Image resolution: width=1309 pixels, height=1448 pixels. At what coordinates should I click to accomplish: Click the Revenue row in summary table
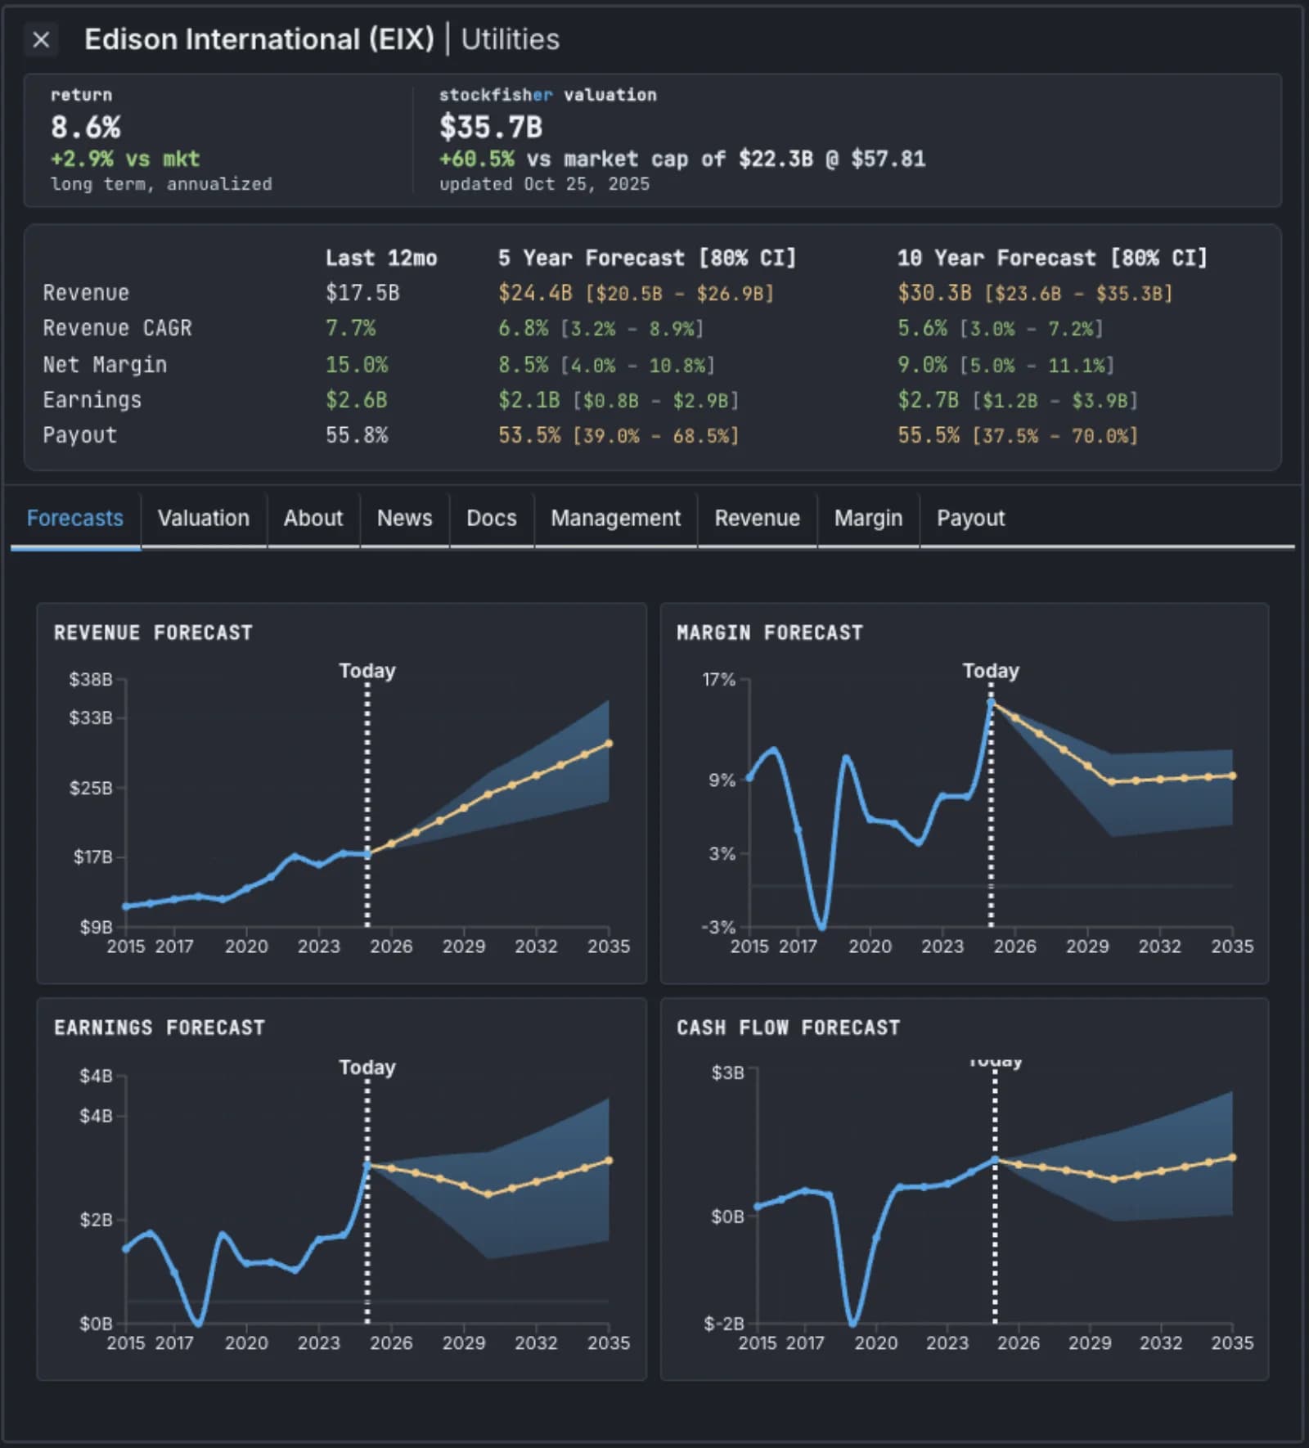(x=86, y=292)
